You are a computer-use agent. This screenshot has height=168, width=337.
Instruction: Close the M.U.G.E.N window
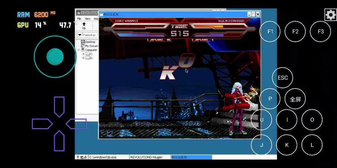(x=258, y=14)
